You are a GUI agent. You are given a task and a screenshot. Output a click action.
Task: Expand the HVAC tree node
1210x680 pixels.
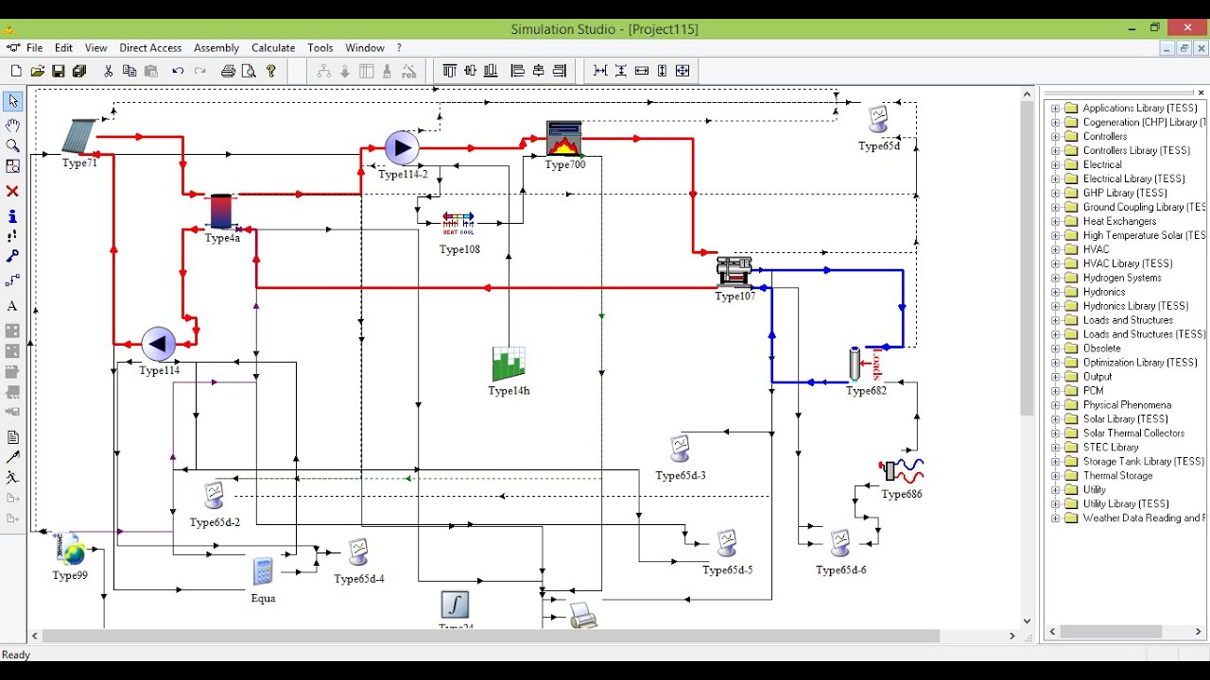click(1056, 249)
